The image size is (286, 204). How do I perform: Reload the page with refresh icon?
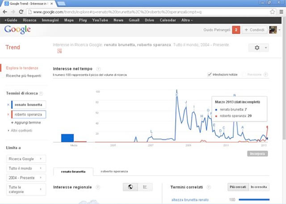coord(21,12)
